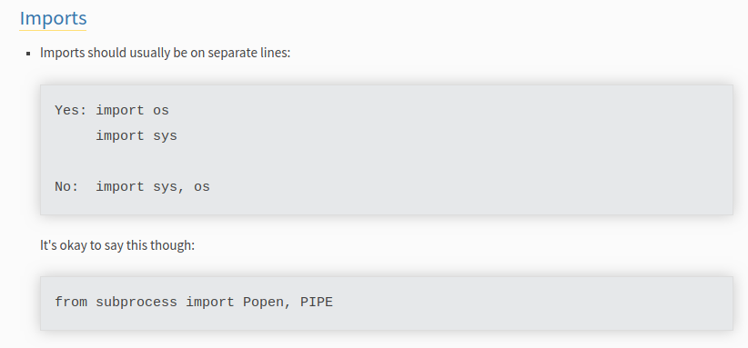Screen dimensions: 748x348
Task: Click the word "subprocess" in the code
Action: coord(136,303)
